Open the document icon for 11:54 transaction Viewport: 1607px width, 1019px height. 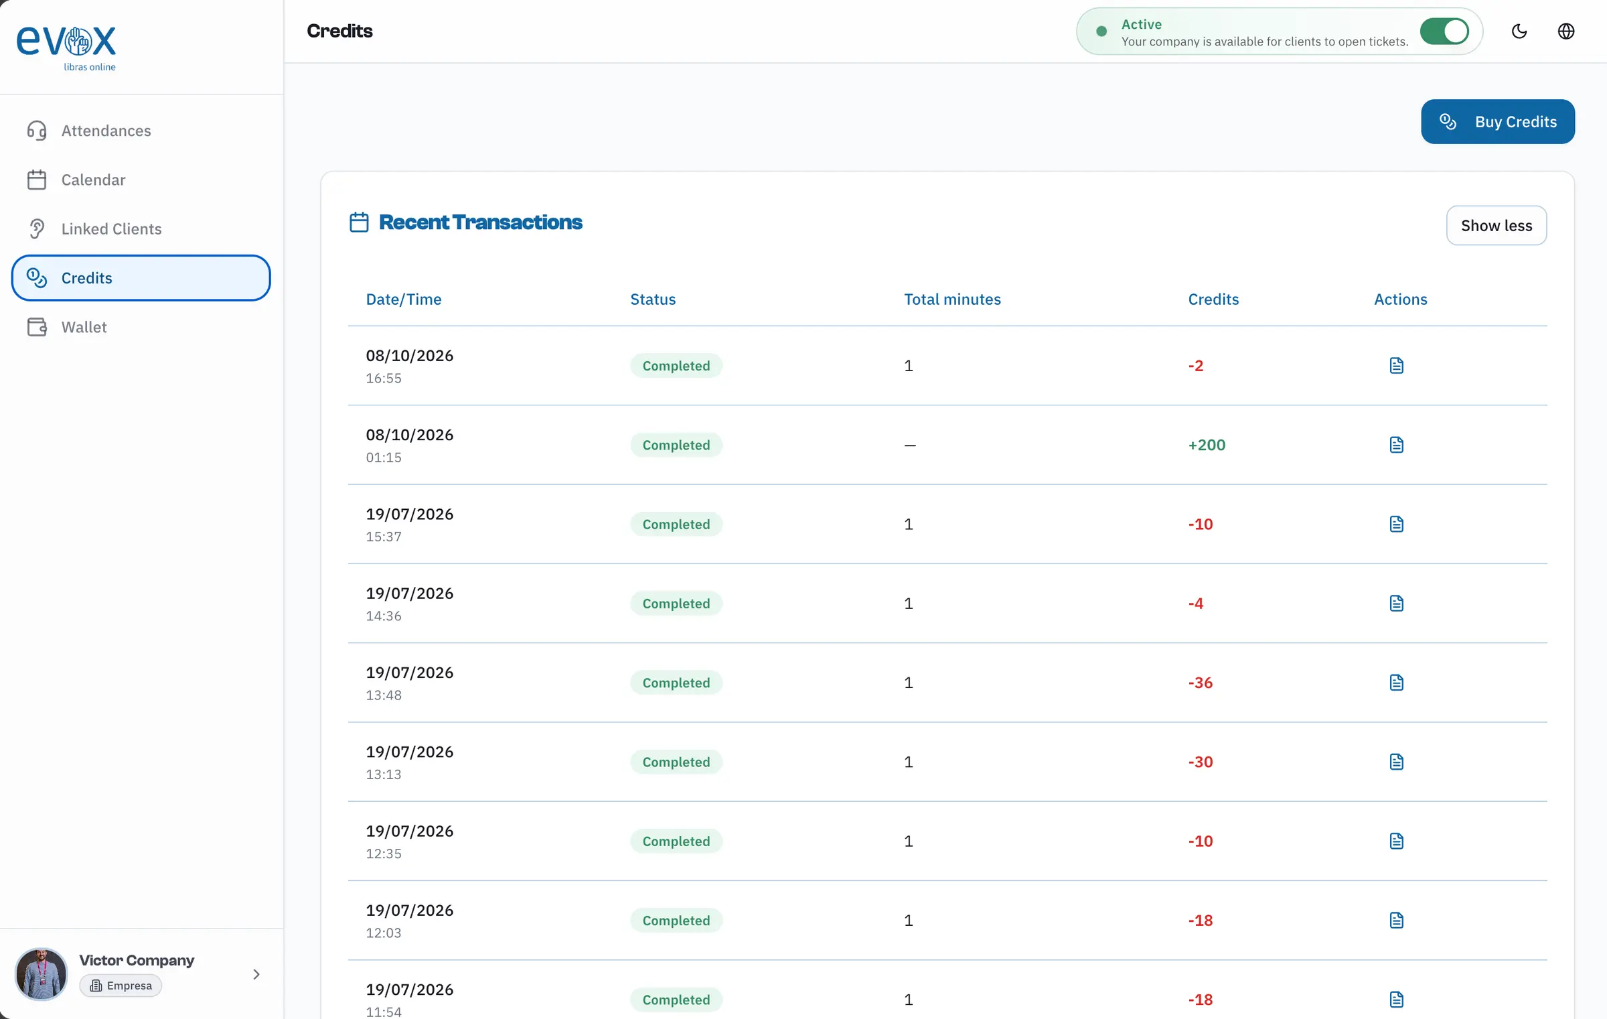point(1396,1000)
